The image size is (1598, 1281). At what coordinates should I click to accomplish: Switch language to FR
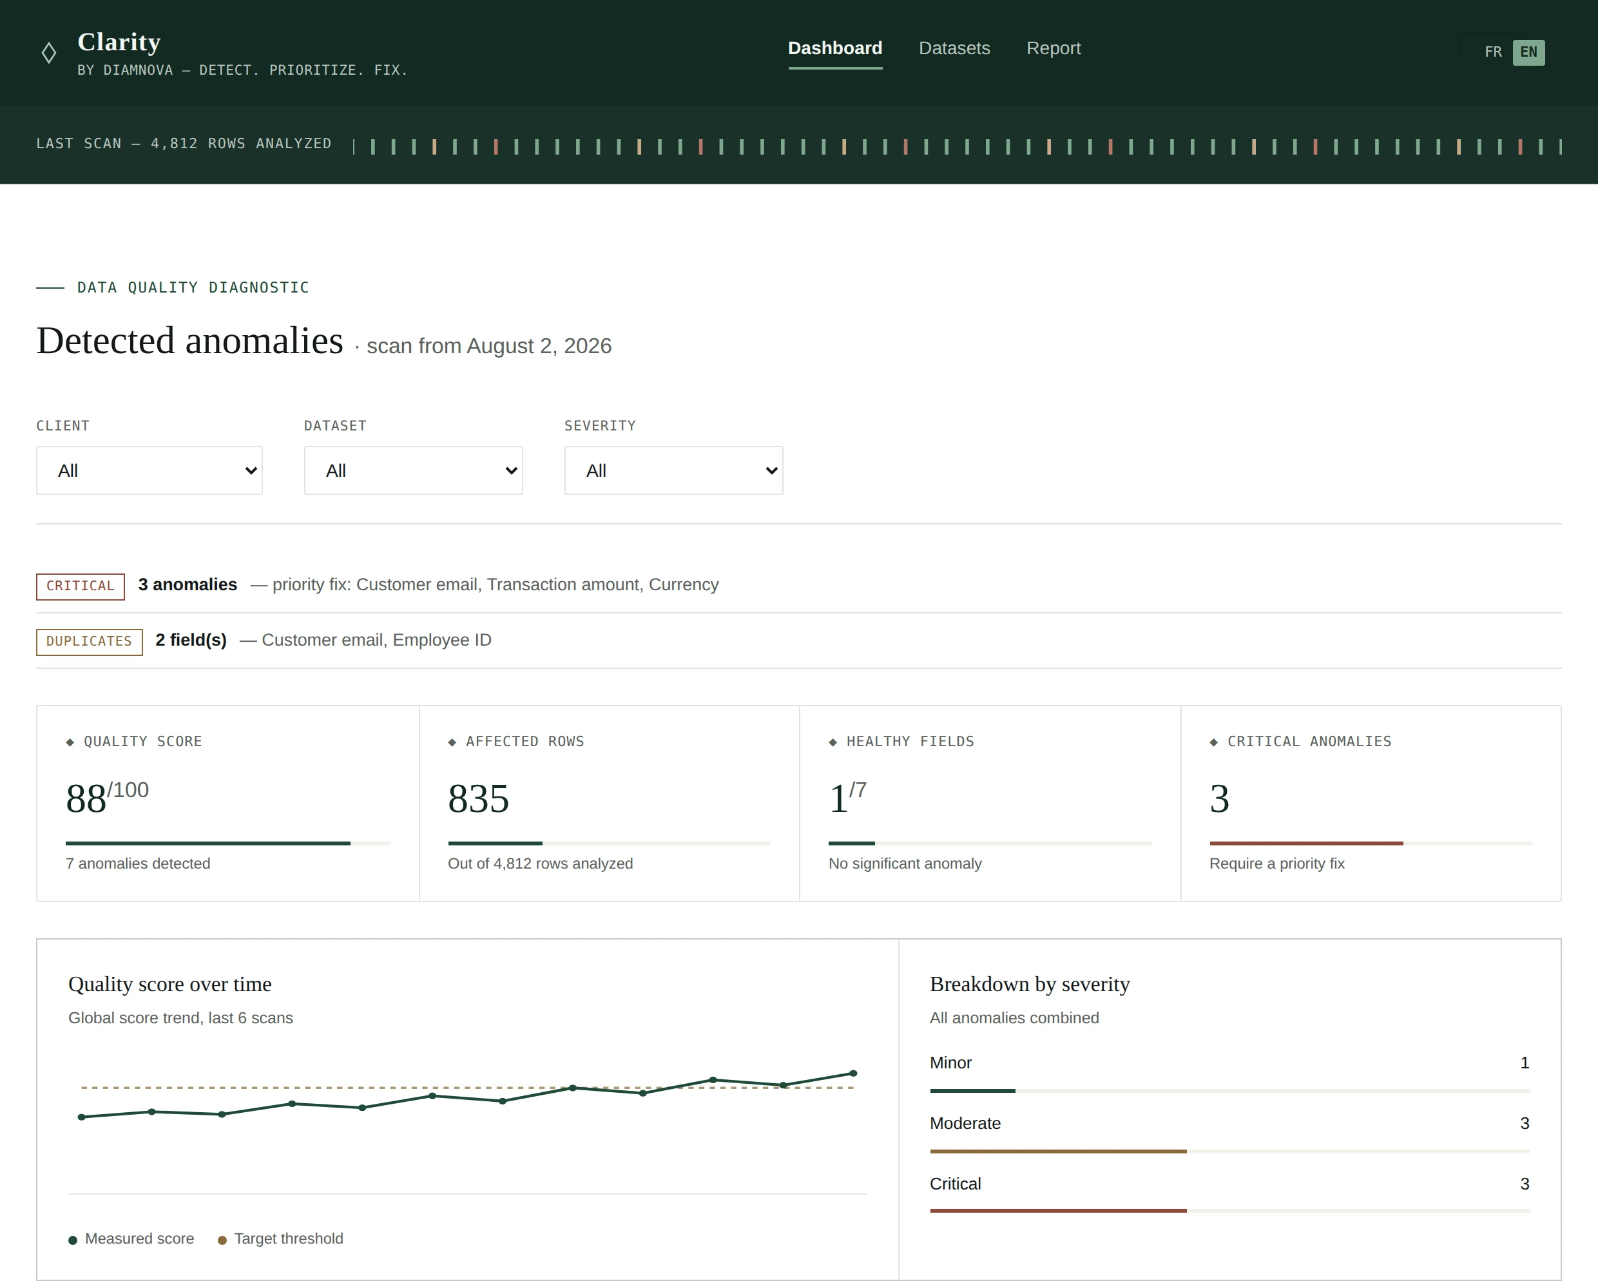tap(1493, 52)
